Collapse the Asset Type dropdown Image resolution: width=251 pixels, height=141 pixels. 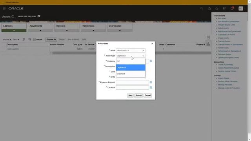pos(143,56)
